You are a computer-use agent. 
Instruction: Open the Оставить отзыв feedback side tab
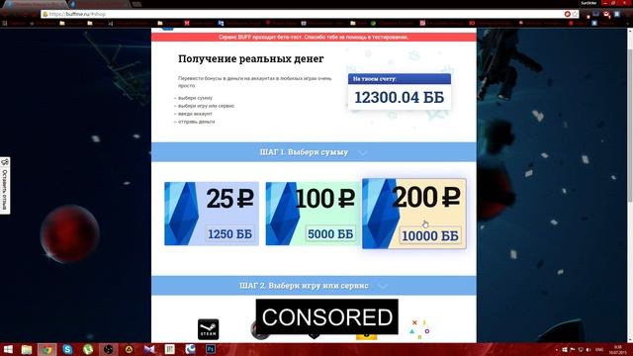click(x=5, y=186)
